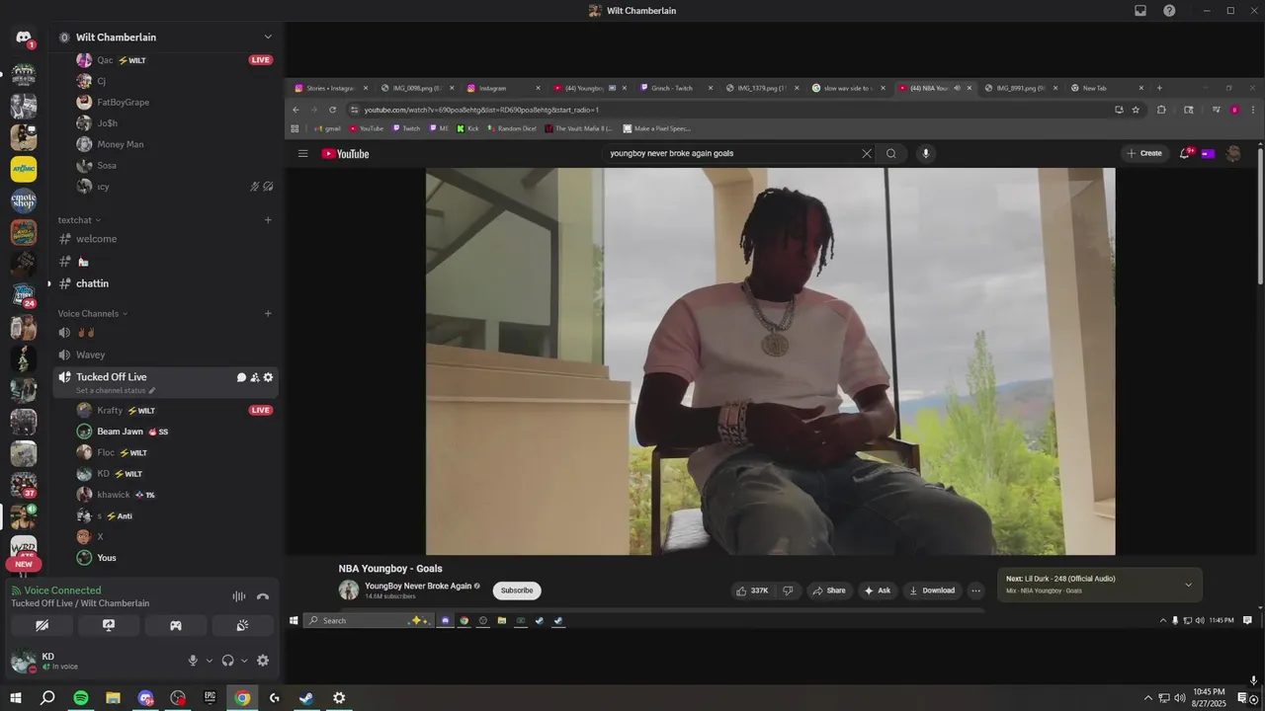Click the Ask button under the video

click(878, 591)
